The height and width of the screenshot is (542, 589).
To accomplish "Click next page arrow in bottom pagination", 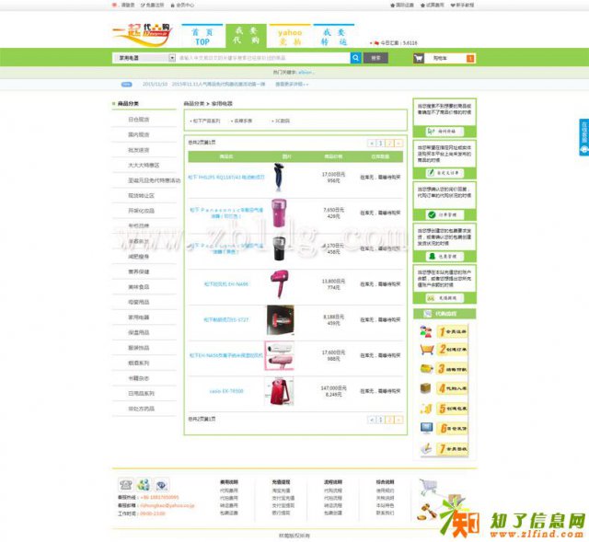I will click(398, 420).
